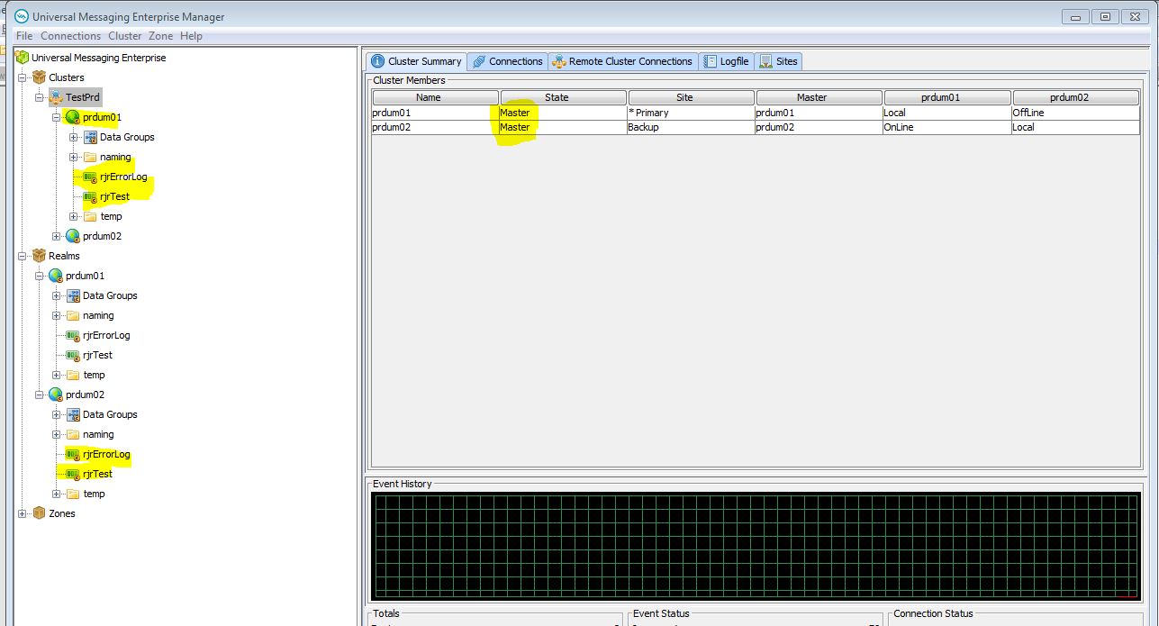
Task: Click the '* Primary' site cell
Action: coord(691,113)
